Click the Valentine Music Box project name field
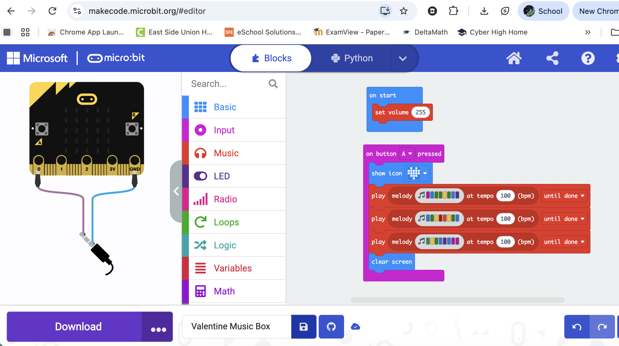This screenshot has height=346, width=619. pos(237,326)
